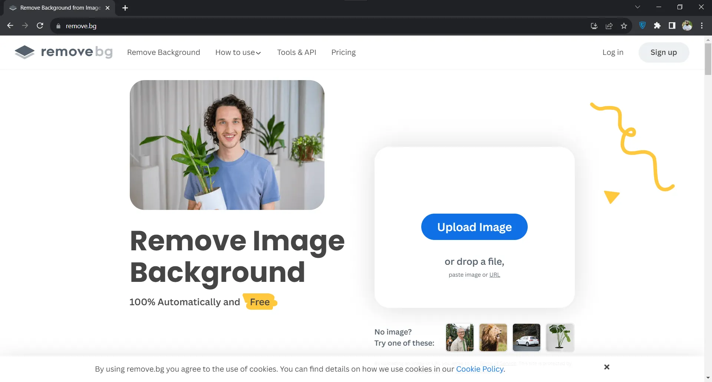712x382 pixels.
Task: Open Chrome's three-dot menu
Action: coord(702,26)
